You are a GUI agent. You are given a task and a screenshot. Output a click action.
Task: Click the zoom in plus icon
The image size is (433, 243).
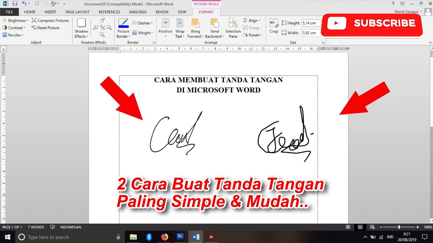point(417,227)
